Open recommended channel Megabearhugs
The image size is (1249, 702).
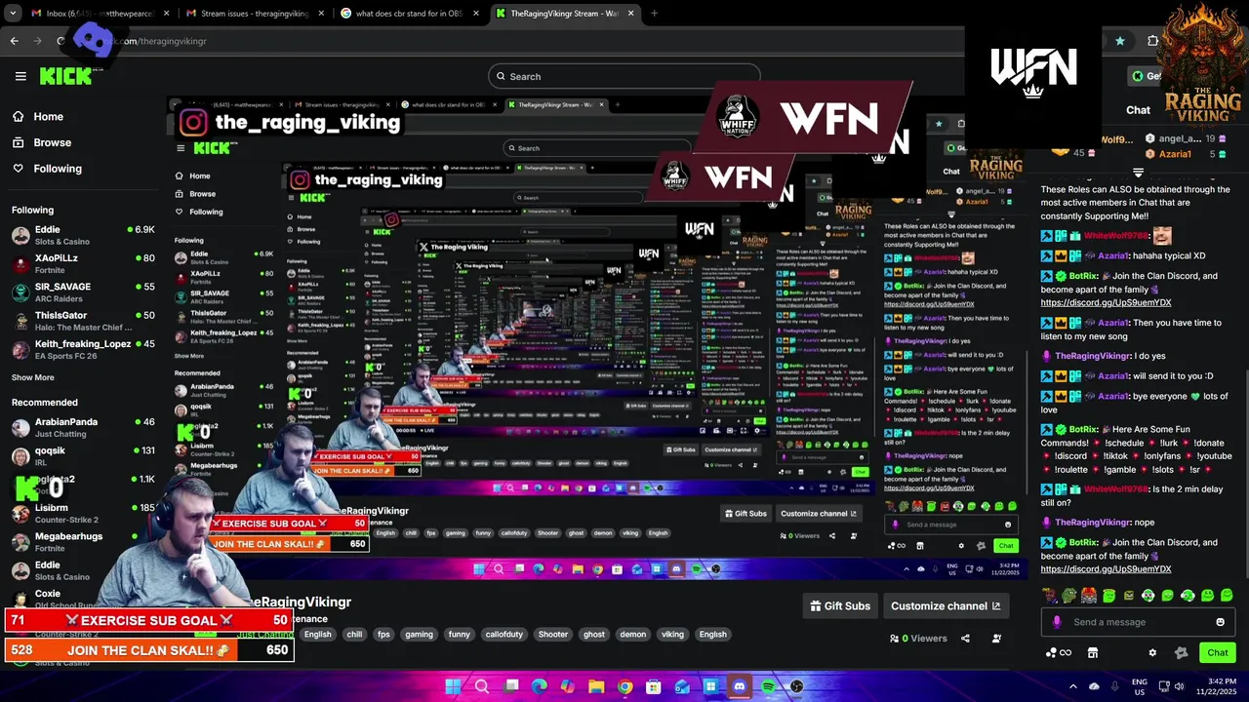tap(83, 542)
